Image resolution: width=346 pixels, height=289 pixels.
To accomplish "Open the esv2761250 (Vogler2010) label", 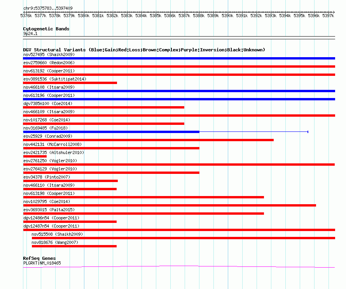I will (50, 161).
